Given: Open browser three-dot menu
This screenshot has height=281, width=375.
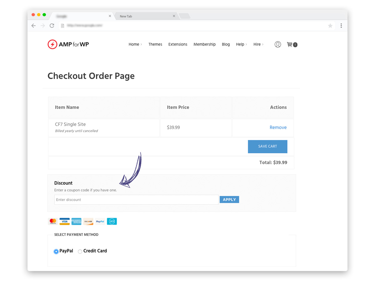Looking at the screenshot, I should pos(341,26).
